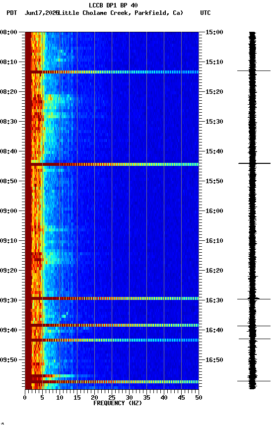Viewport: 274px width, 429px height.
Task: Click the 08:50 PDT time label
Action: [x=8, y=181]
